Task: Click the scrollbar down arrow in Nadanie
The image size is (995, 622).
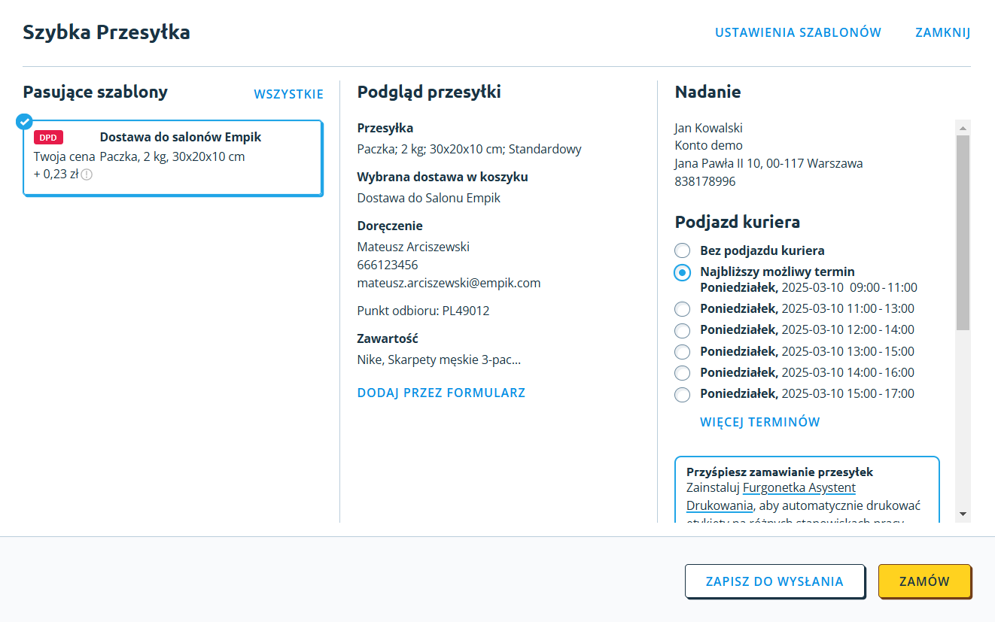Action: 963,514
